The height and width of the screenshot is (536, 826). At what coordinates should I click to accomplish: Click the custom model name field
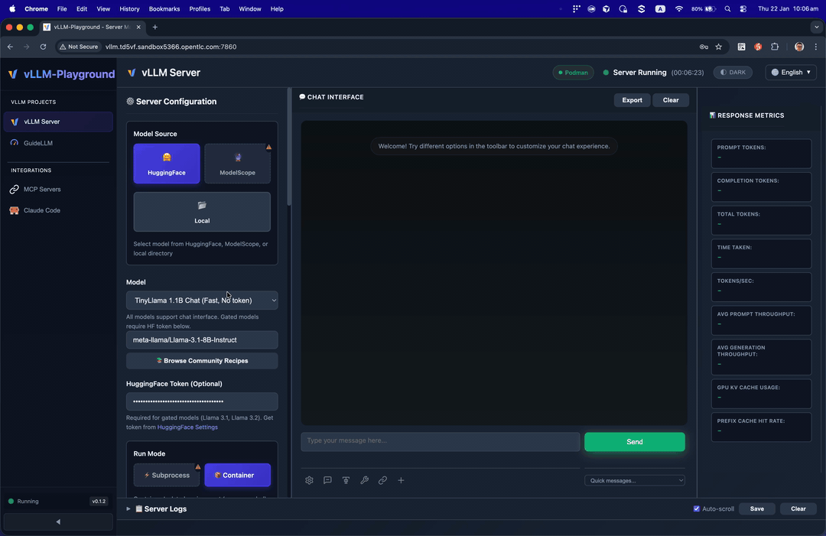tap(202, 339)
